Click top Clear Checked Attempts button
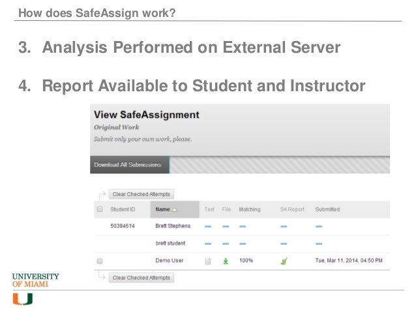The height and width of the screenshot is (312, 416). [x=141, y=194]
